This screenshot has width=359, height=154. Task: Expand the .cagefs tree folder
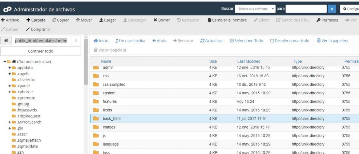tap(9, 74)
